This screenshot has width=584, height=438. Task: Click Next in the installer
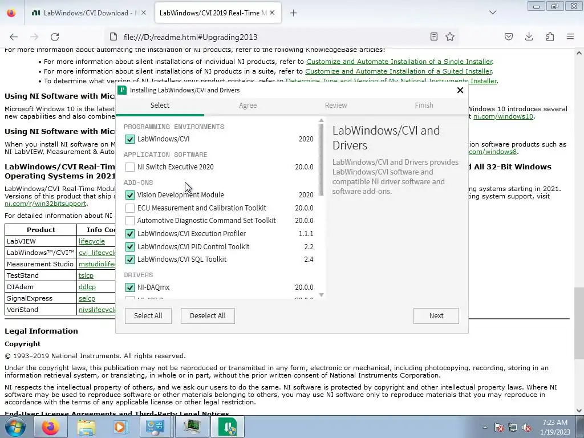coord(436,316)
